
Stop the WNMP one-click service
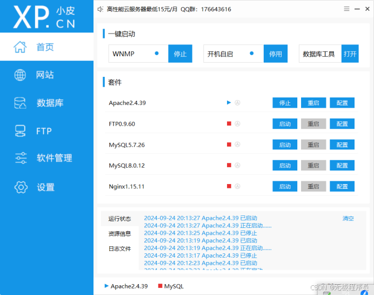tap(180, 54)
